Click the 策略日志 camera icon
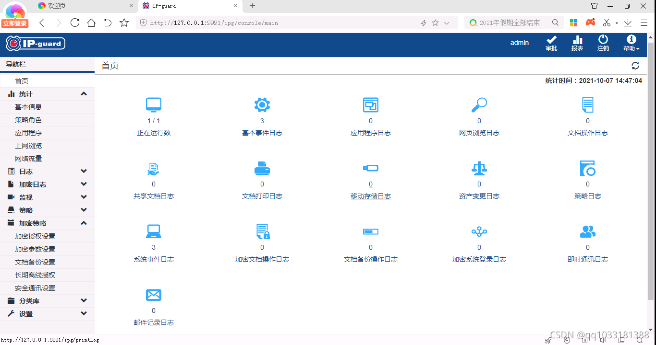 point(587,168)
